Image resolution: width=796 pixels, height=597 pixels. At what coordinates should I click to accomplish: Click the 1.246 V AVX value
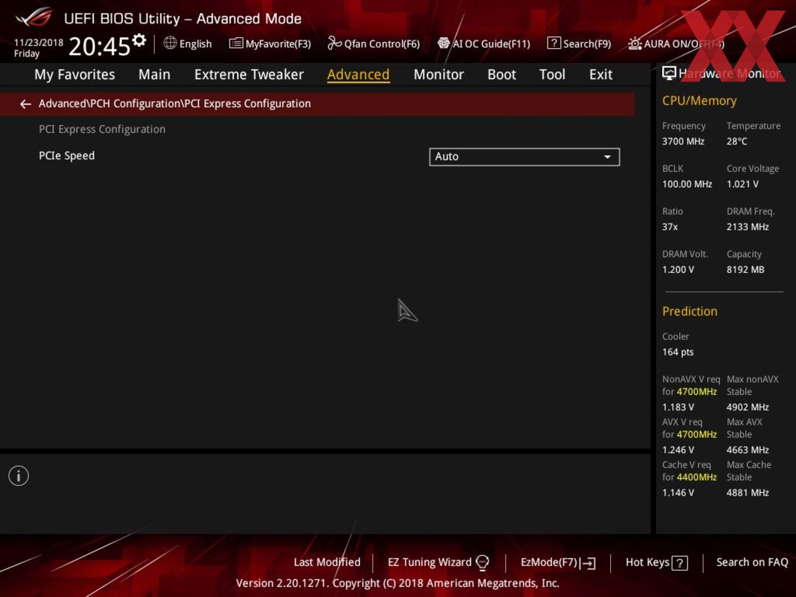pos(678,450)
